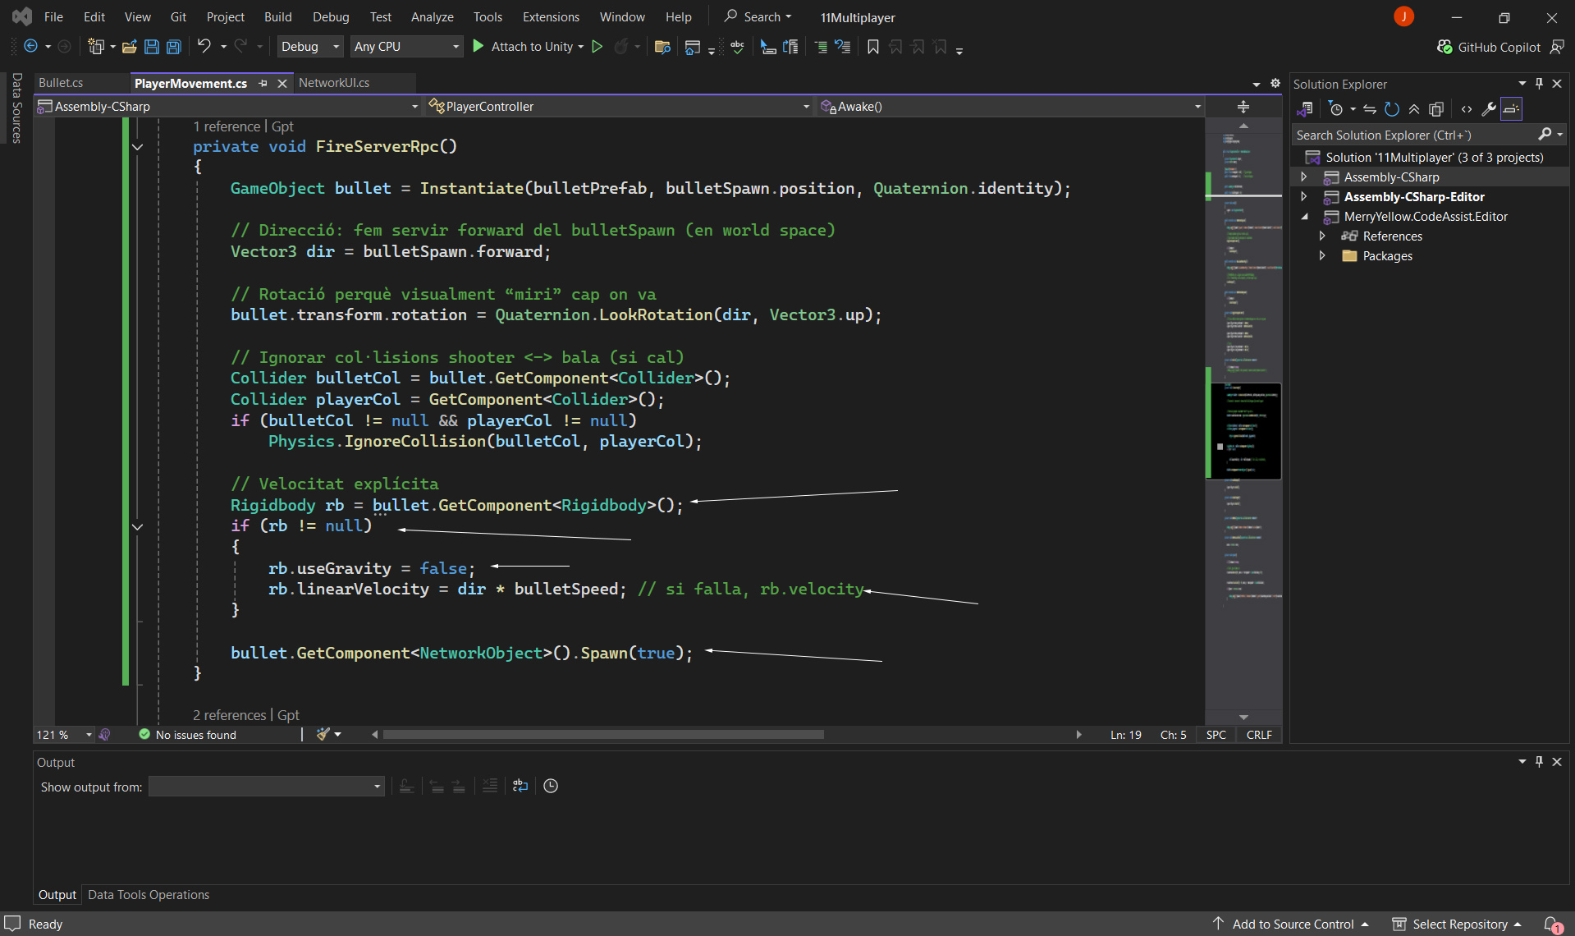The width and height of the screenshot is (1575, 936).
Task: Open the Show output from dropdown
Action: [266, 787]
